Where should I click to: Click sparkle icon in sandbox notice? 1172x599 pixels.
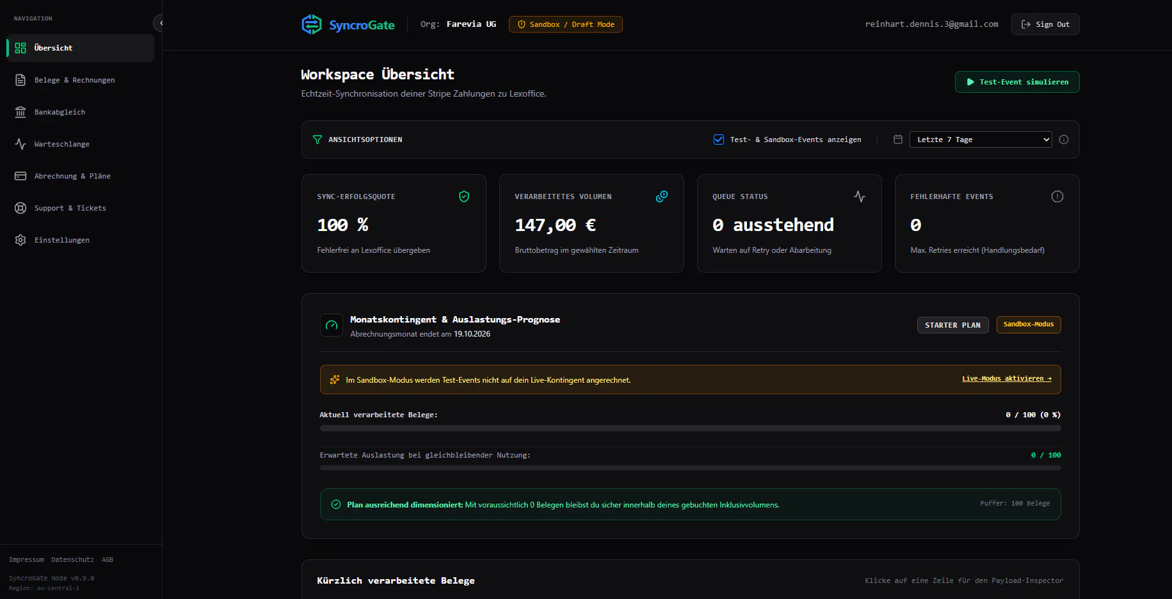tap(335, 379)
